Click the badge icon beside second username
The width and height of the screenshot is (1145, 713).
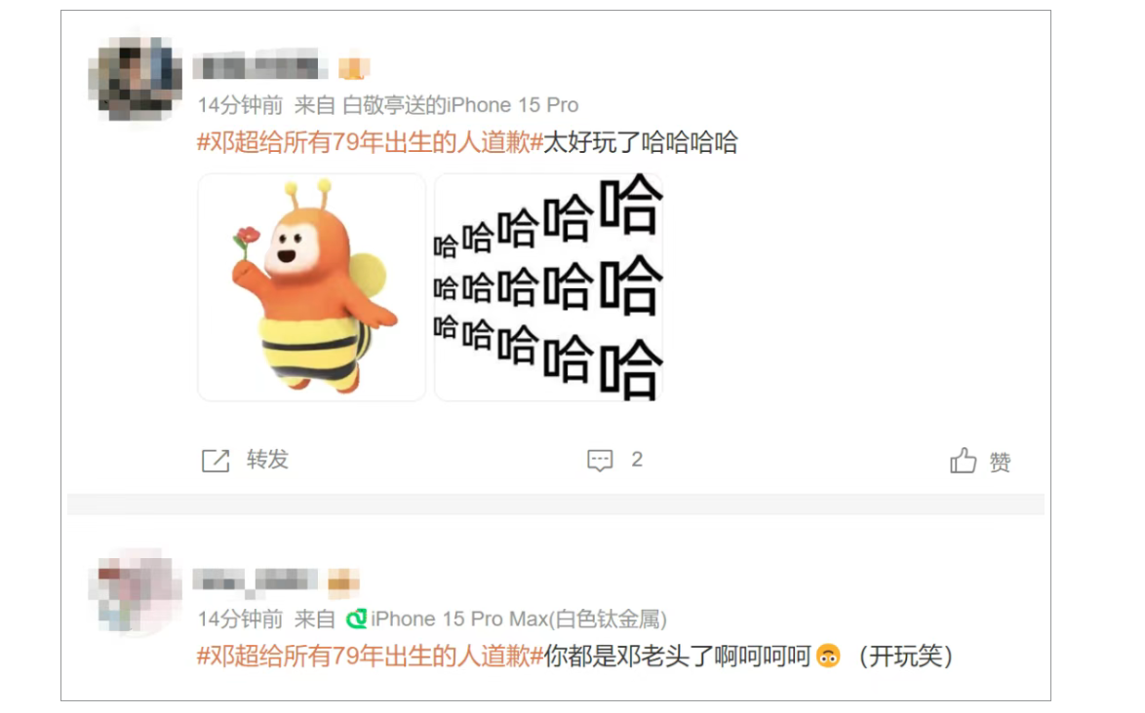[343, 581]
